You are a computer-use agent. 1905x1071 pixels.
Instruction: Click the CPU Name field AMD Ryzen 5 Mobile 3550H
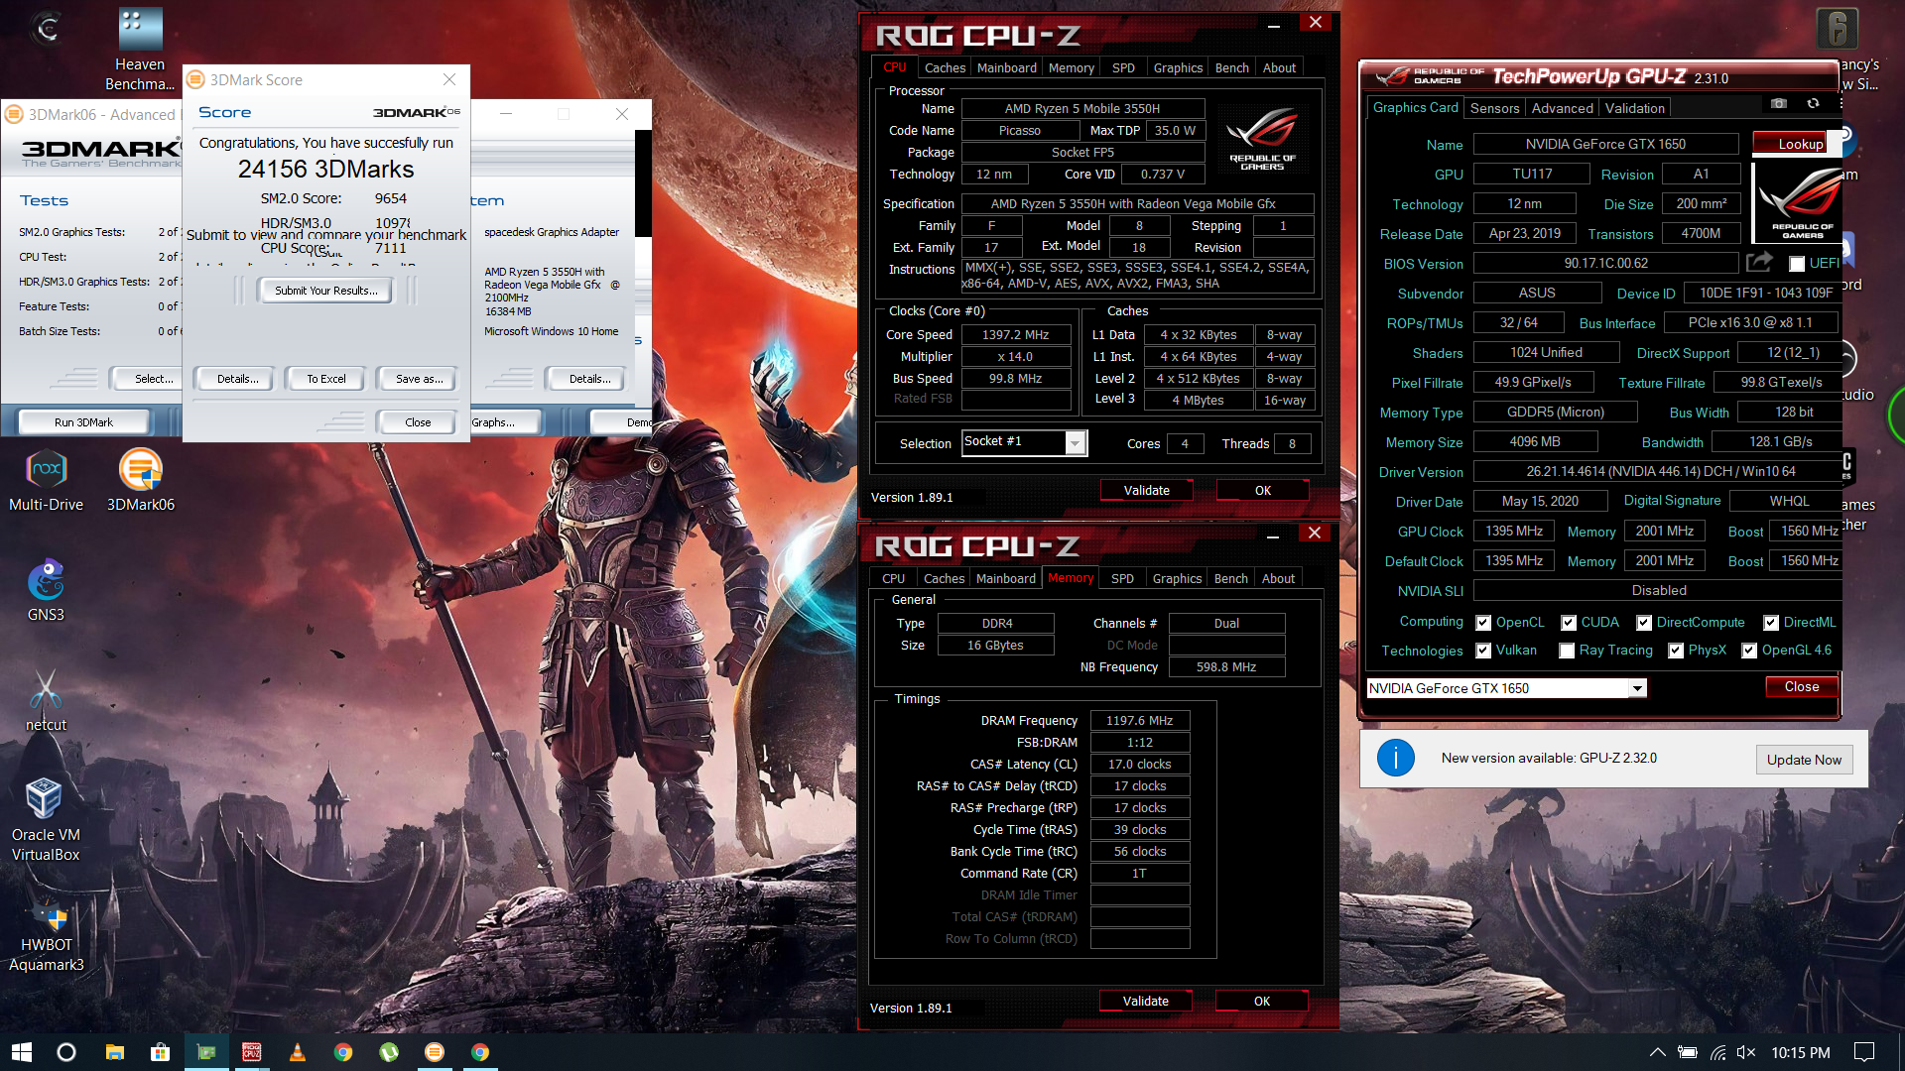click(1081, 108)
